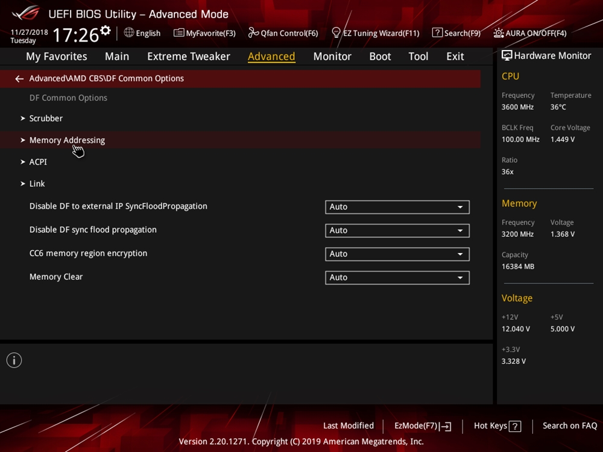This screenshot has height=452, width=603.
Task: Click Capacity value 16384 MB
Action: pyautogui.click(x=517, y=266)
